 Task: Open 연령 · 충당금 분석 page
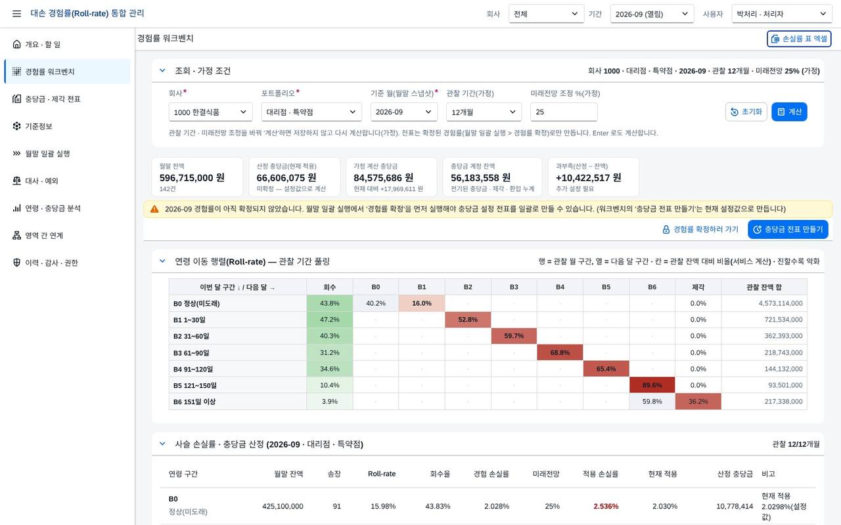pos(67,208)
